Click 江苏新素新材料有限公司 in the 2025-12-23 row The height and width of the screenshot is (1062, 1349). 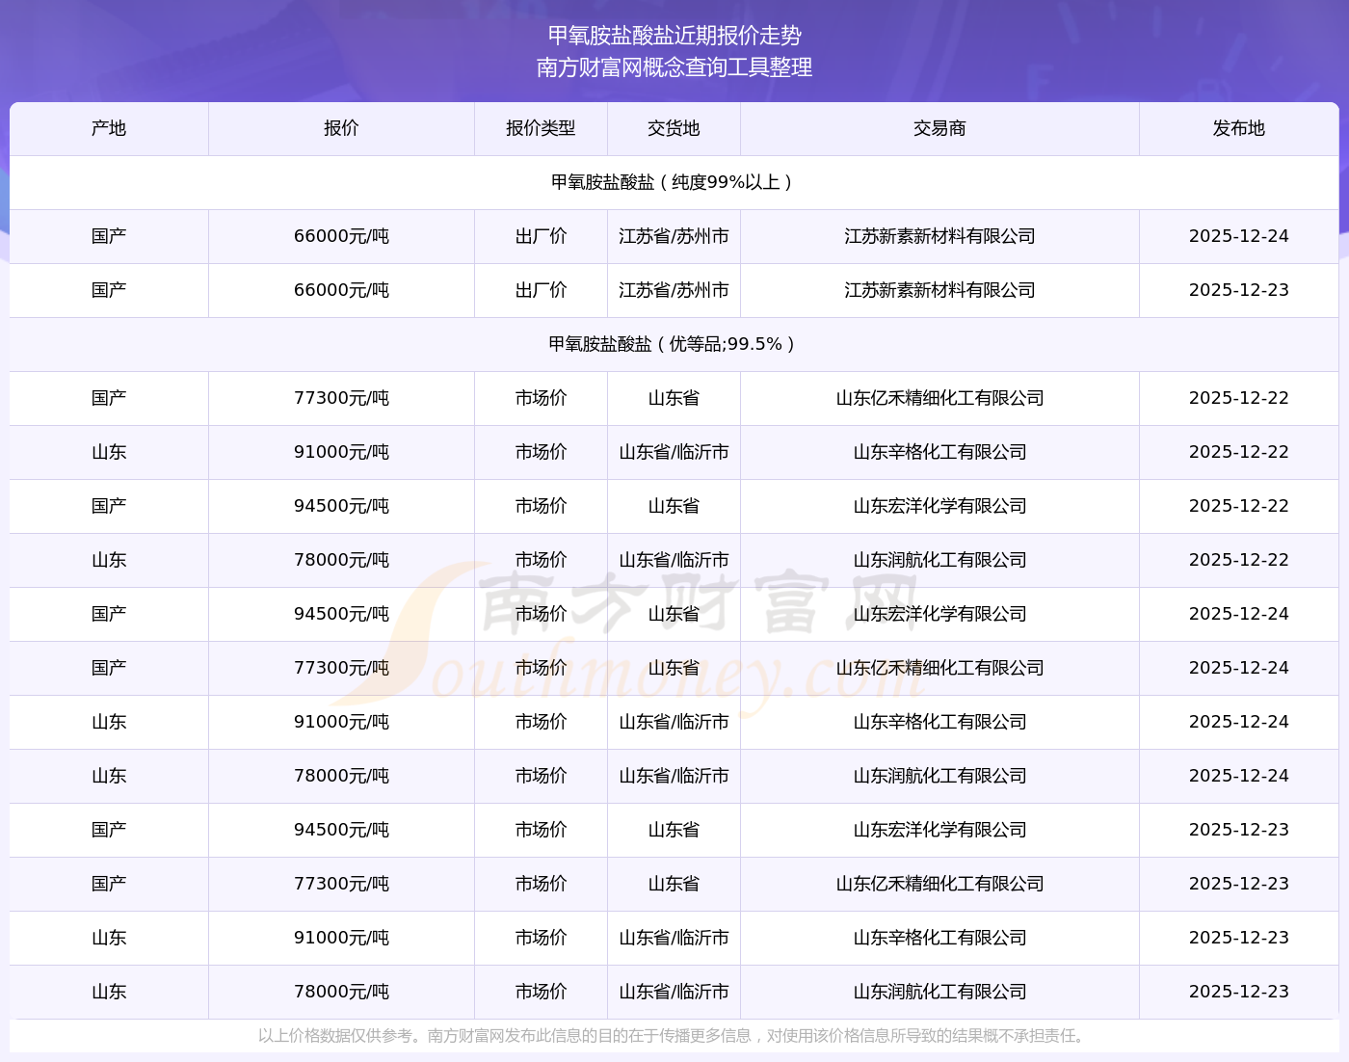tap(939, 290)
